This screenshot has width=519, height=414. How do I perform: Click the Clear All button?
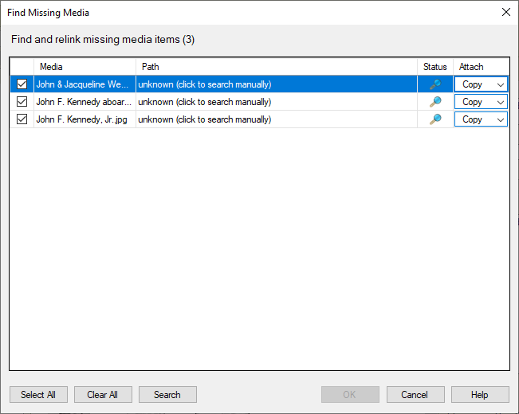click(103, 394)
